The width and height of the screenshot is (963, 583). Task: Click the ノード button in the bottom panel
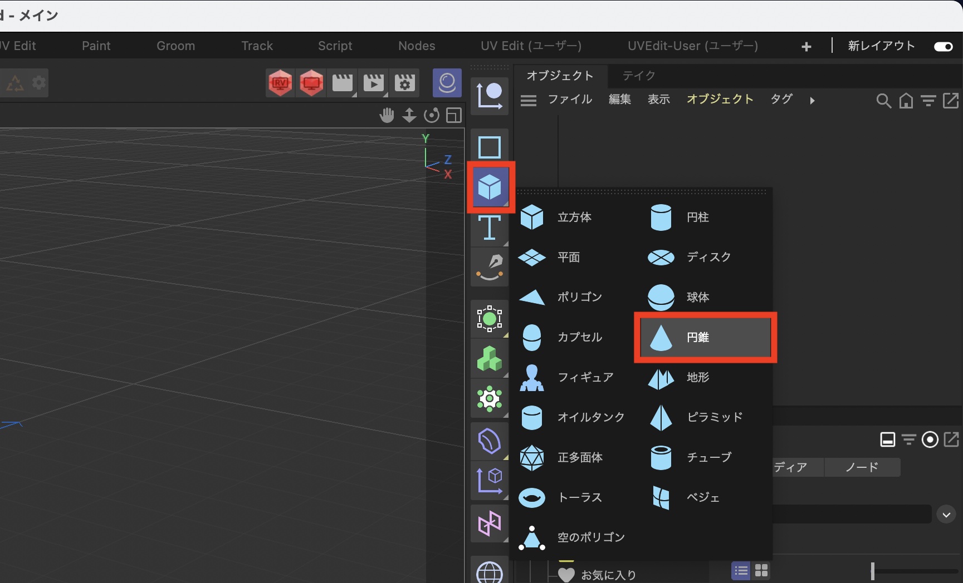pos(861,467)
